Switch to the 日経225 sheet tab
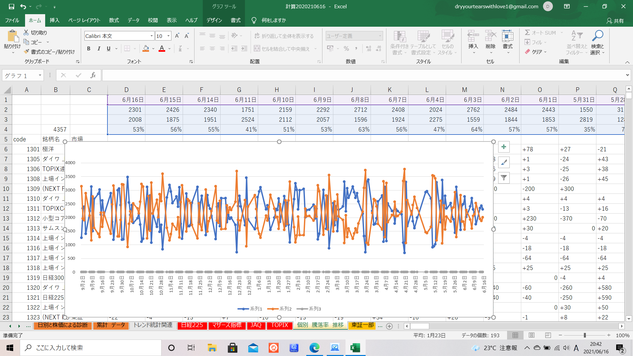The width and height of the screenshot is (633, 356). (x=192, y=325)
